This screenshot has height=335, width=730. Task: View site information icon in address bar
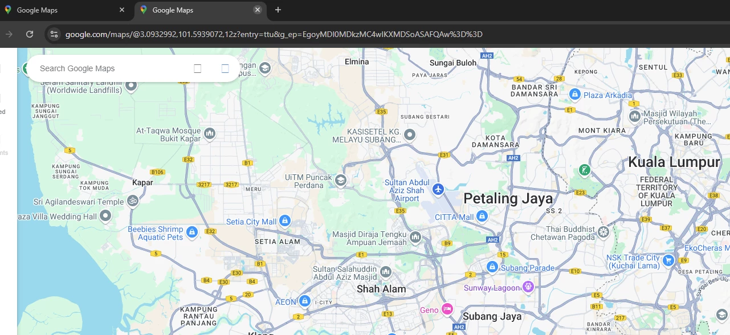tap(54, 34)
